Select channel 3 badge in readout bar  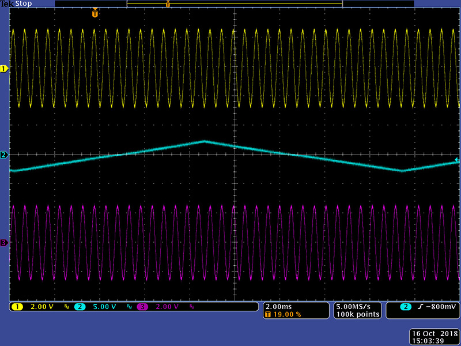tap(142, 307)
